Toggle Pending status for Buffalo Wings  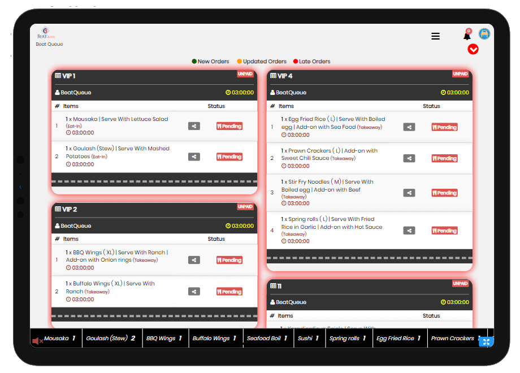pyautogui.click(x=229, y=292)
